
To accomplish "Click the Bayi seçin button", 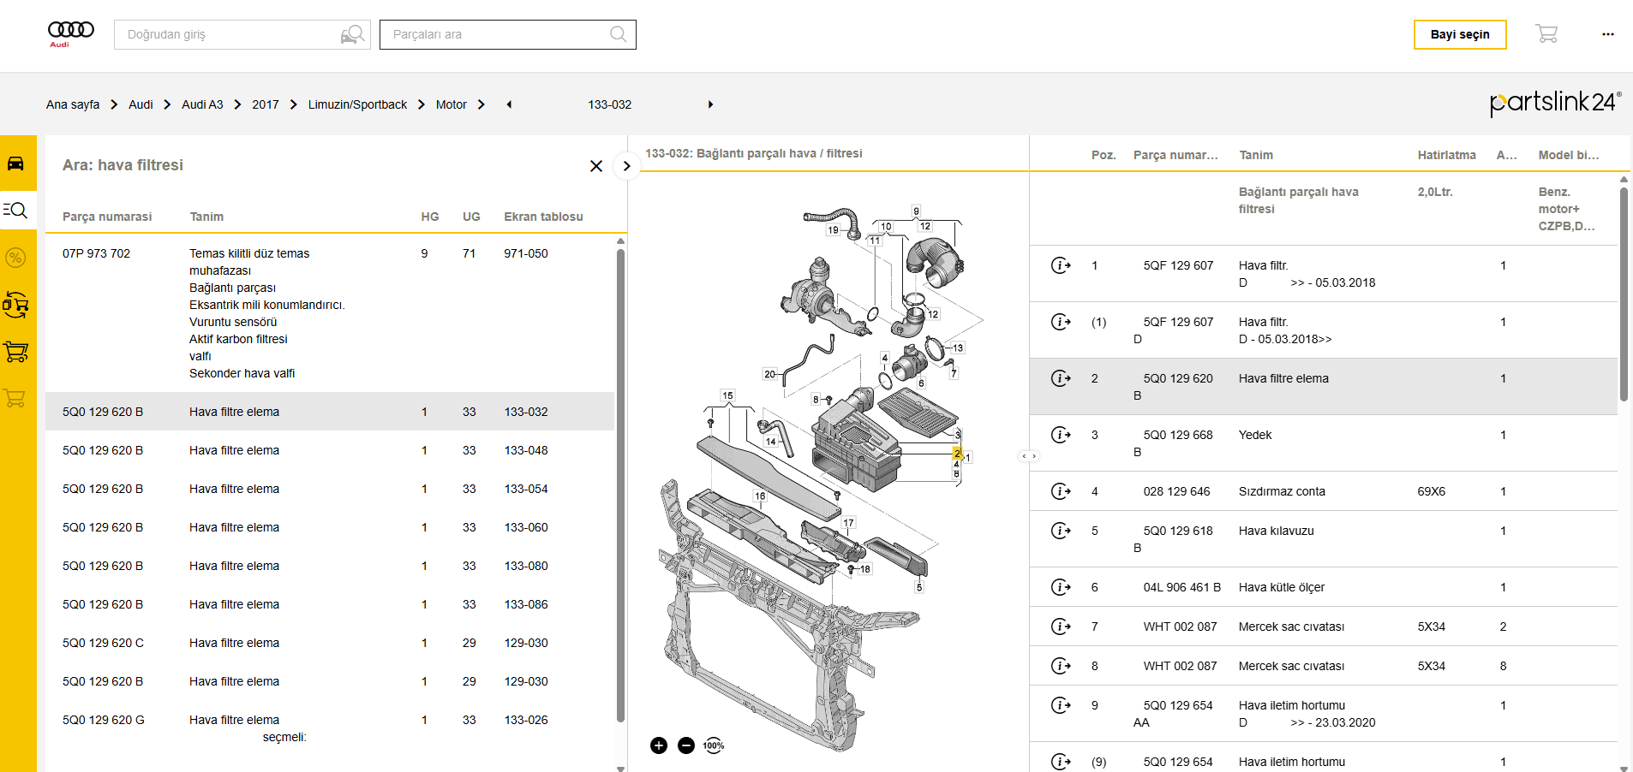I will pyautogui.click(x=1460, y=34).
